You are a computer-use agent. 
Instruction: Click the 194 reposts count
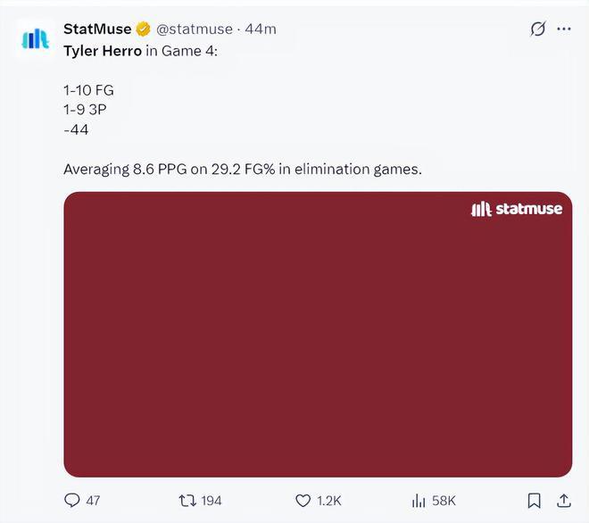point(212,501)
